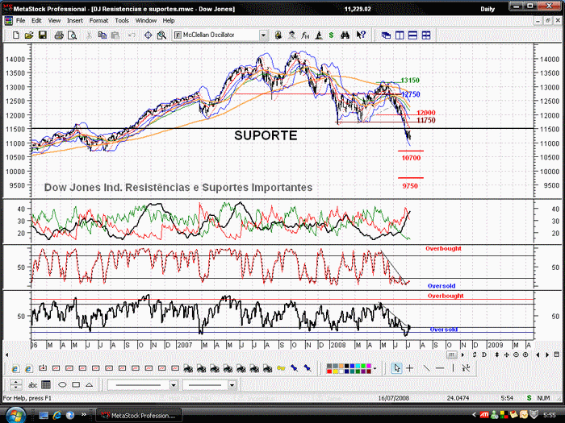This screenshot has height=423, width=565.
Task: Open the Help menu
Action: (168, 21)
